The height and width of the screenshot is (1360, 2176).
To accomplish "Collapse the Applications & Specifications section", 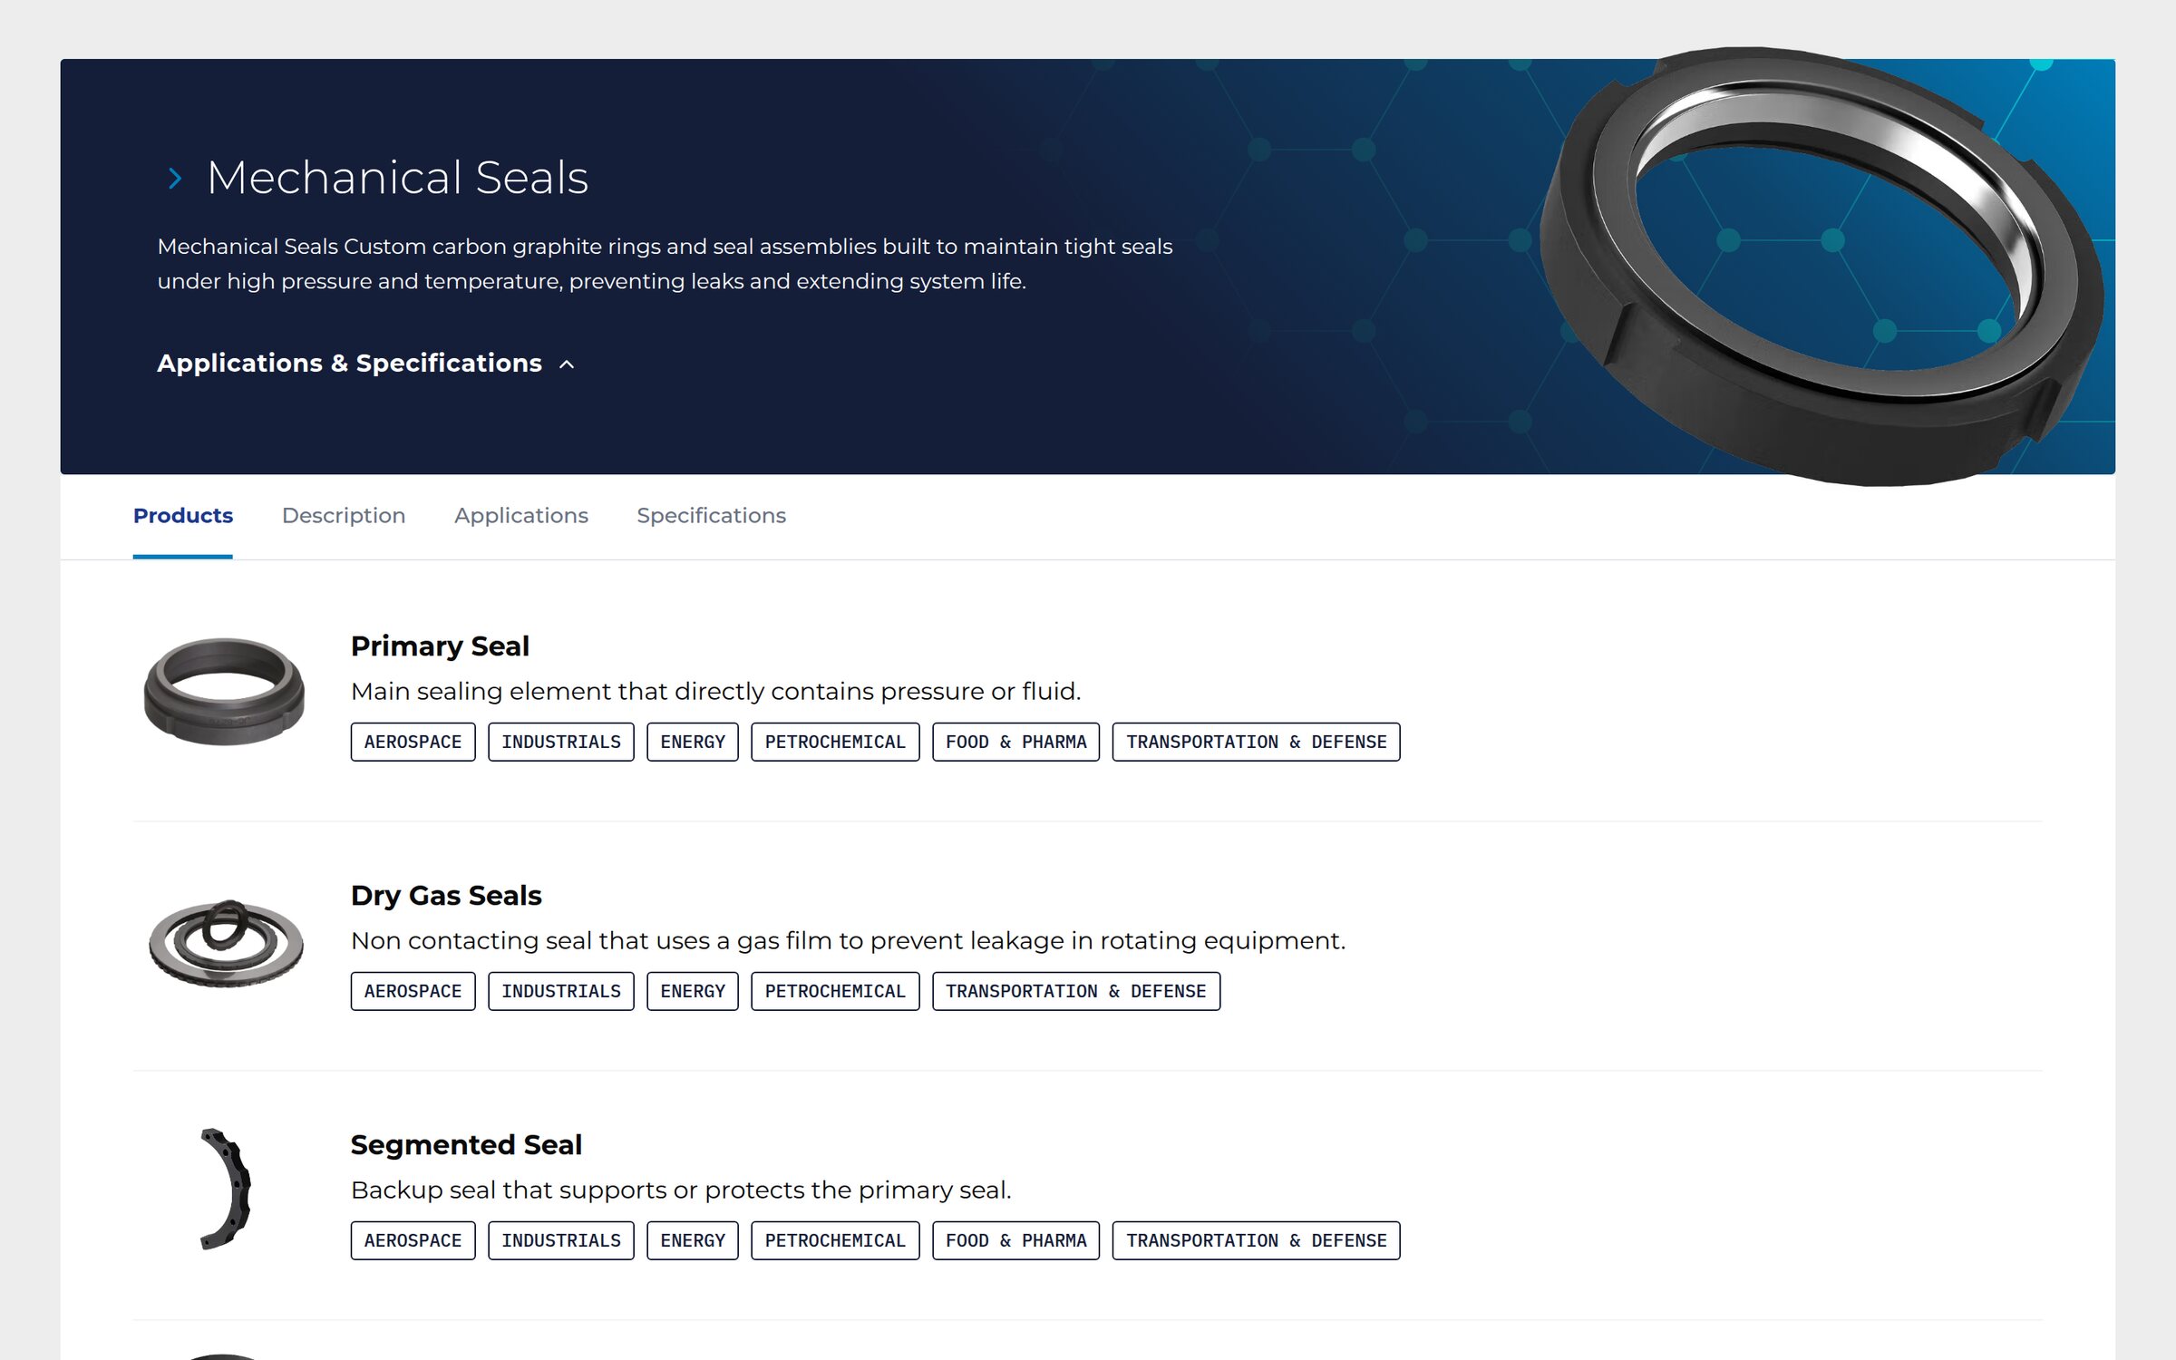I will click(x=366, y=364).
